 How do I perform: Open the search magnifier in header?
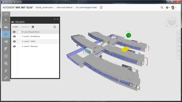tap(162, 8)
